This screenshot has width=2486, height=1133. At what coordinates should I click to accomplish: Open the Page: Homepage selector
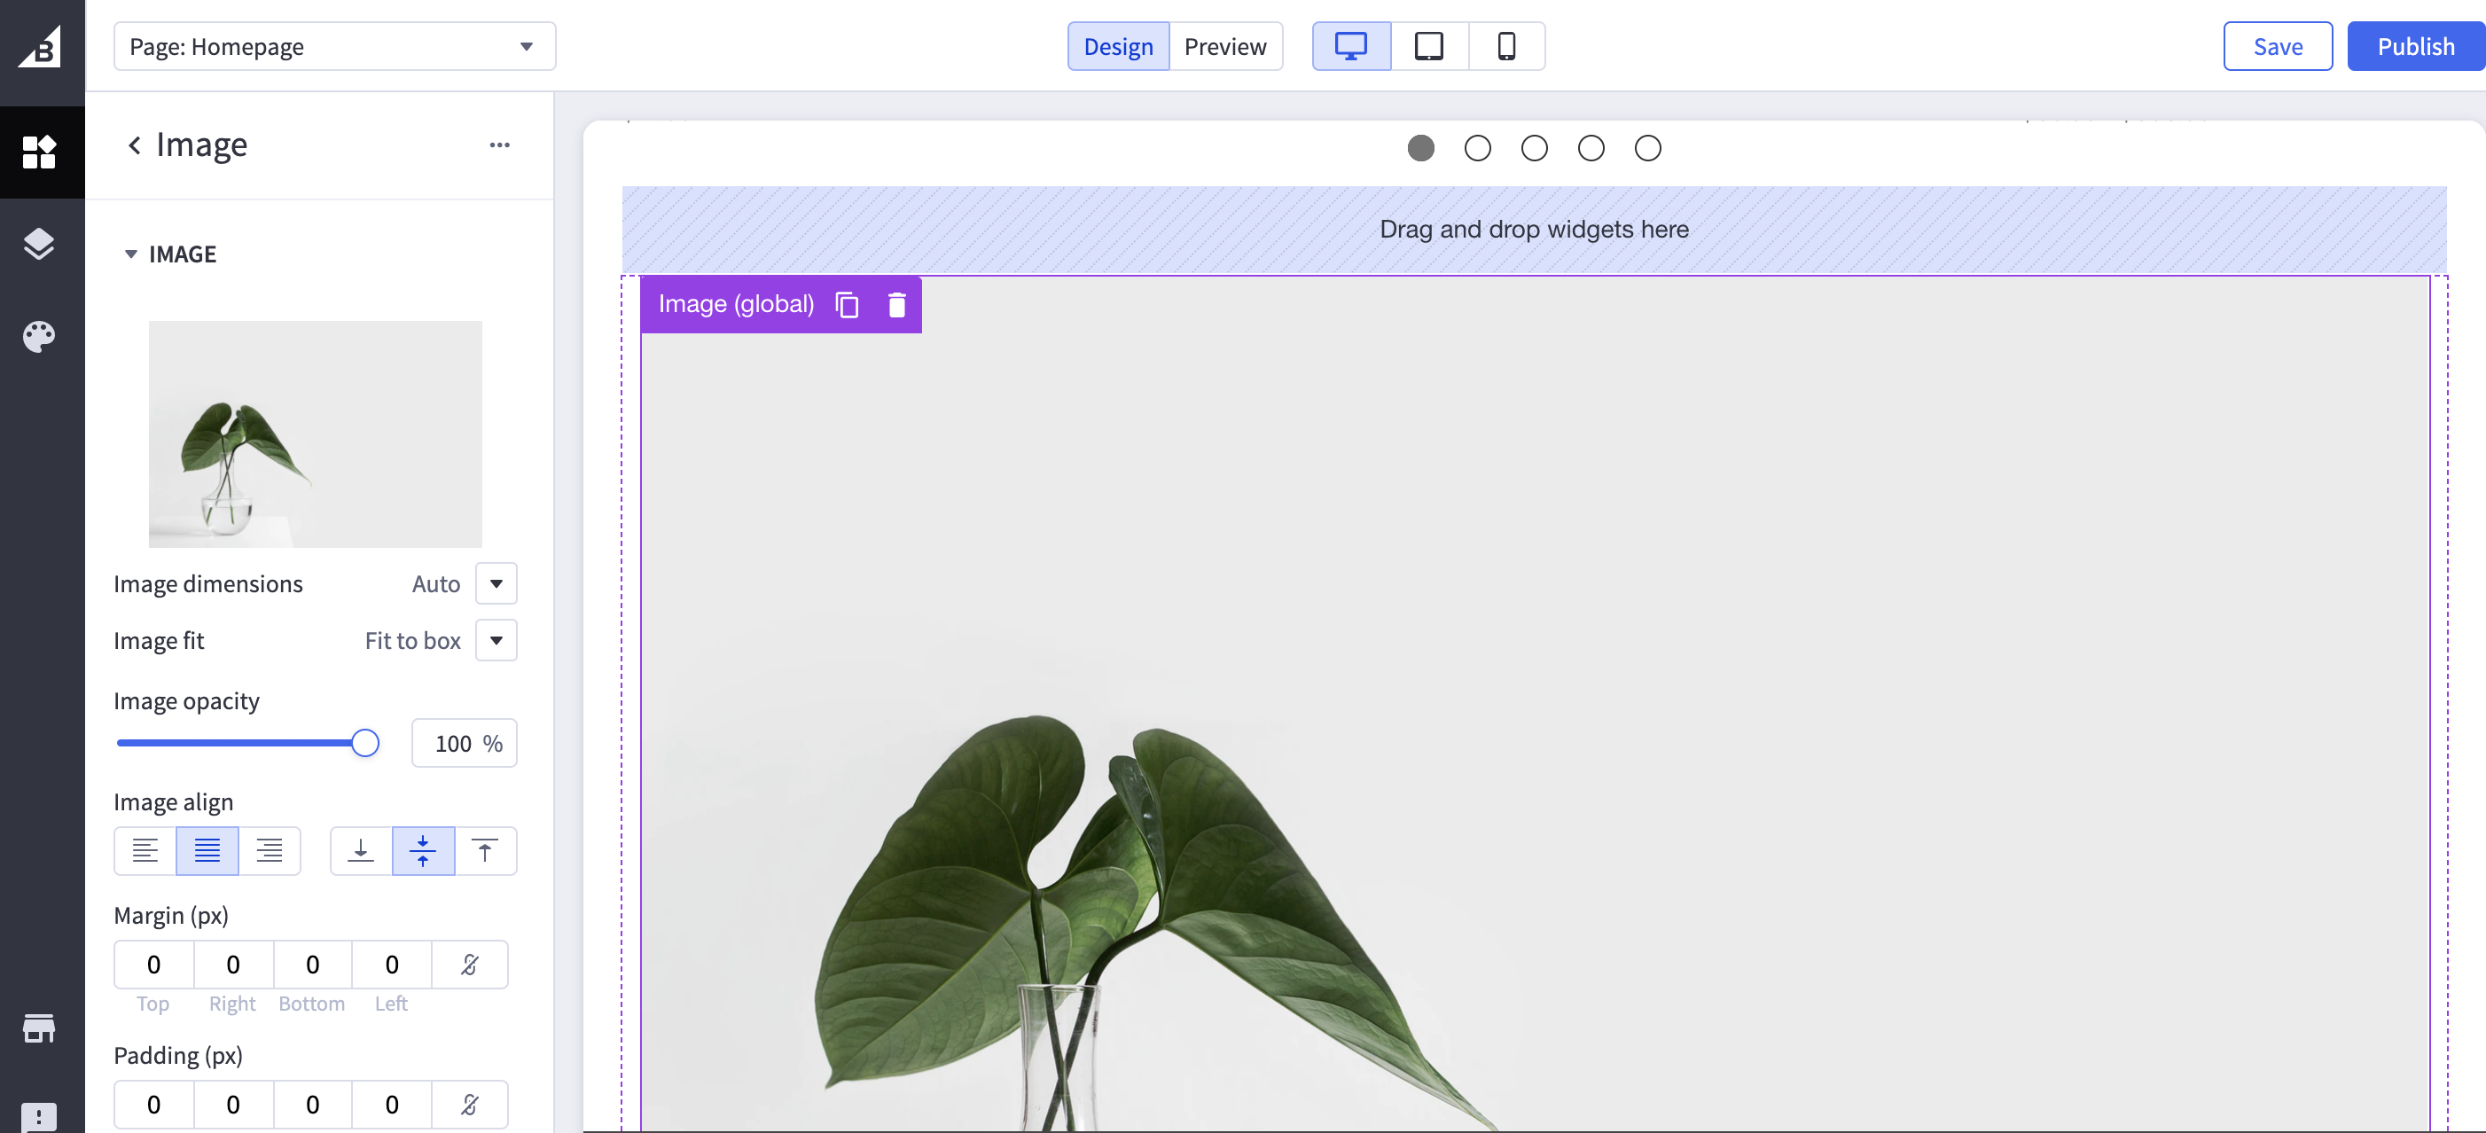pyautogui.click(x=334, y=46)
